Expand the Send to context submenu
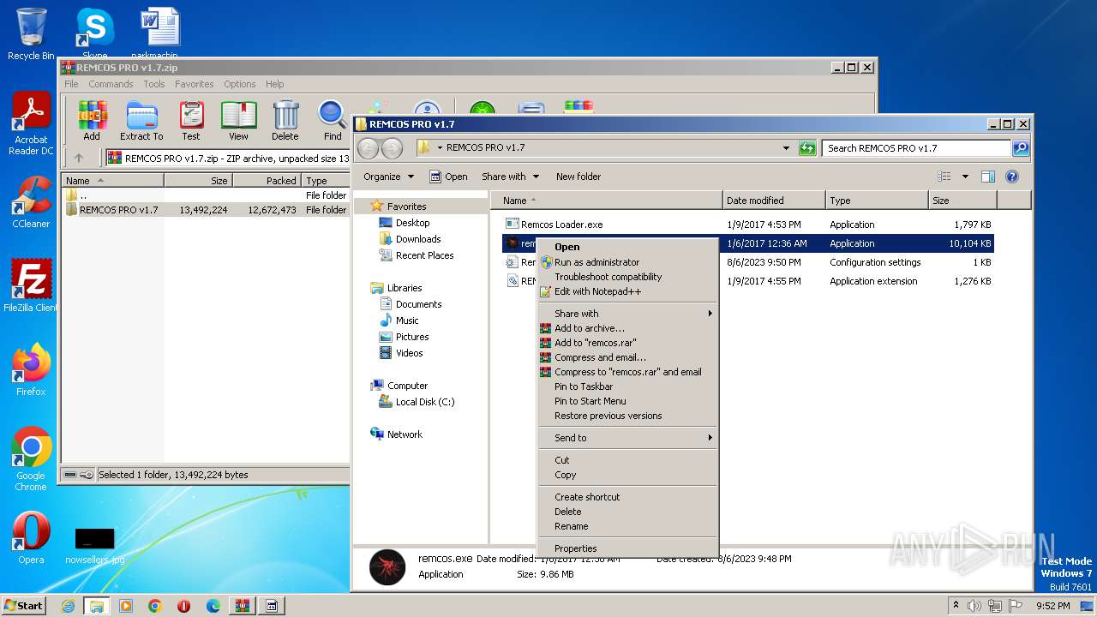1097x617 pixels. click(x=627, y=438)
